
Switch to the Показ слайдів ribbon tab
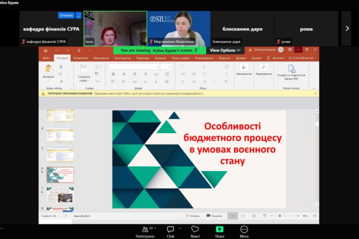[x=181, y=58]
